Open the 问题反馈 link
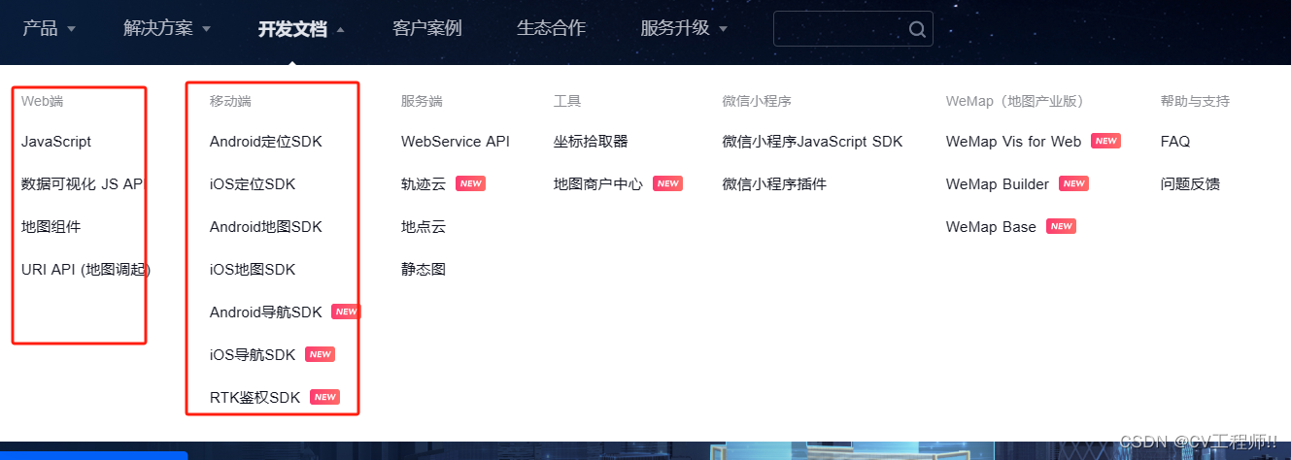This screenshot has width=1291, height=460. tap(1190, 184)
